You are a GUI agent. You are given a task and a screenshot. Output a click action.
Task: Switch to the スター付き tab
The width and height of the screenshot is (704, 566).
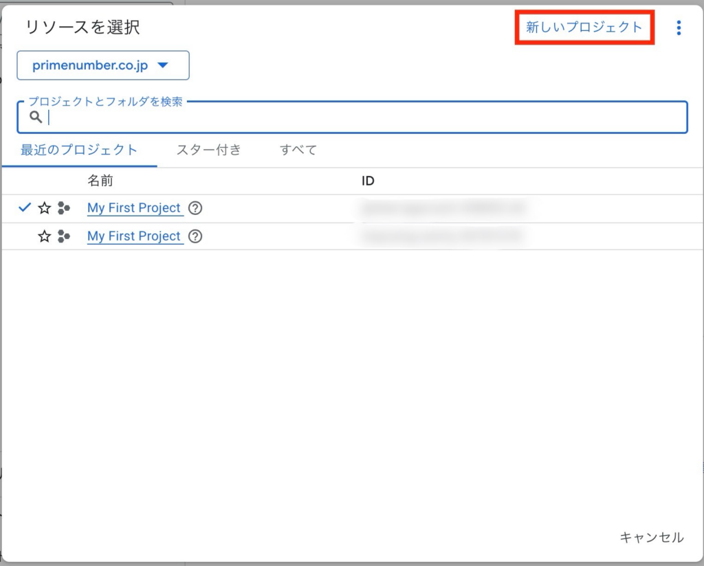[209, 150]
